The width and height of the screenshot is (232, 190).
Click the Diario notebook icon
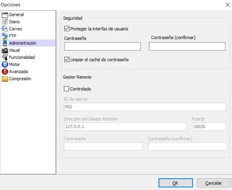[x=5, y=22]
